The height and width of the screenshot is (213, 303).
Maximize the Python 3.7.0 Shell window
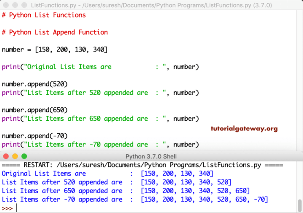(x=24, y=156)
